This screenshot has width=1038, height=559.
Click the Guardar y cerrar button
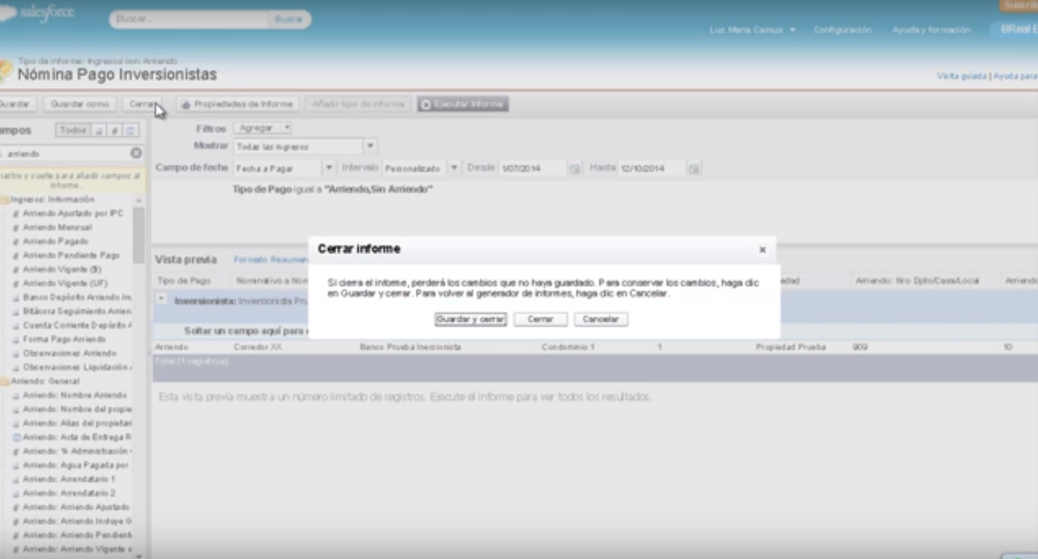tap(470, 319)
